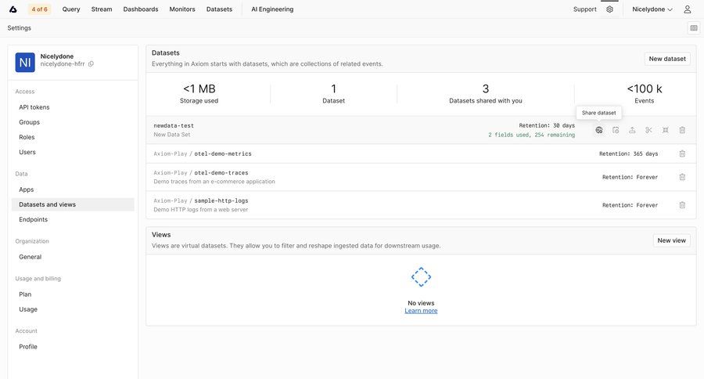Click the 4 of 6 onboarding badge
The width and height of the screenshot is (704, 379).
click(x=40, y=9)
